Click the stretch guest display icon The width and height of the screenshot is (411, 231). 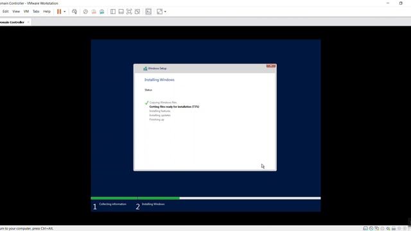coord(159,12)
